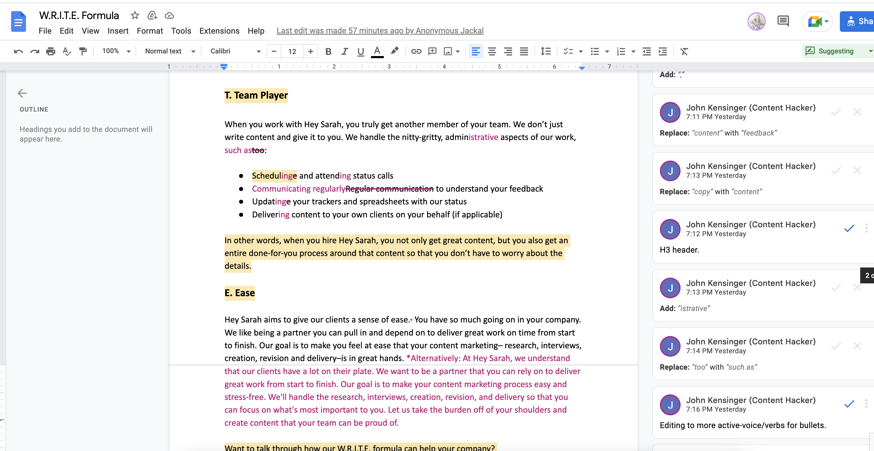Click the Insert image icon
This screenshot has height=451, width=874.
tap(448, 51)
